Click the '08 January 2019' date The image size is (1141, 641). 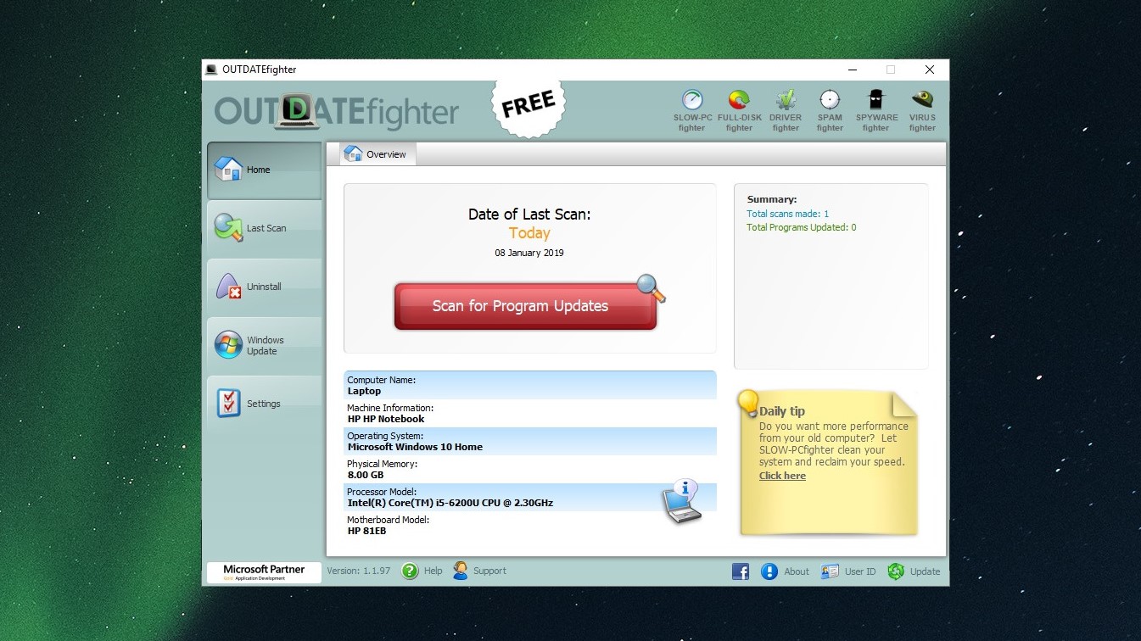click(x=529, y=254)
